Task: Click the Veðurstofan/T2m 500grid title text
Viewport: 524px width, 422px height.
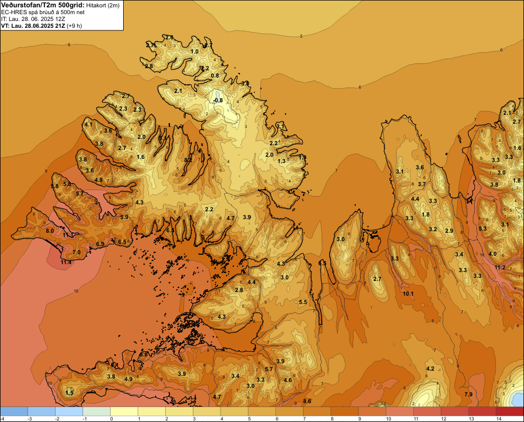Action: (42, 5)
